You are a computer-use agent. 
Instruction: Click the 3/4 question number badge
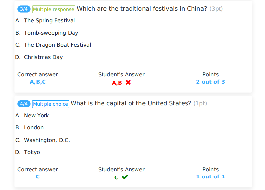click(24, 9)
